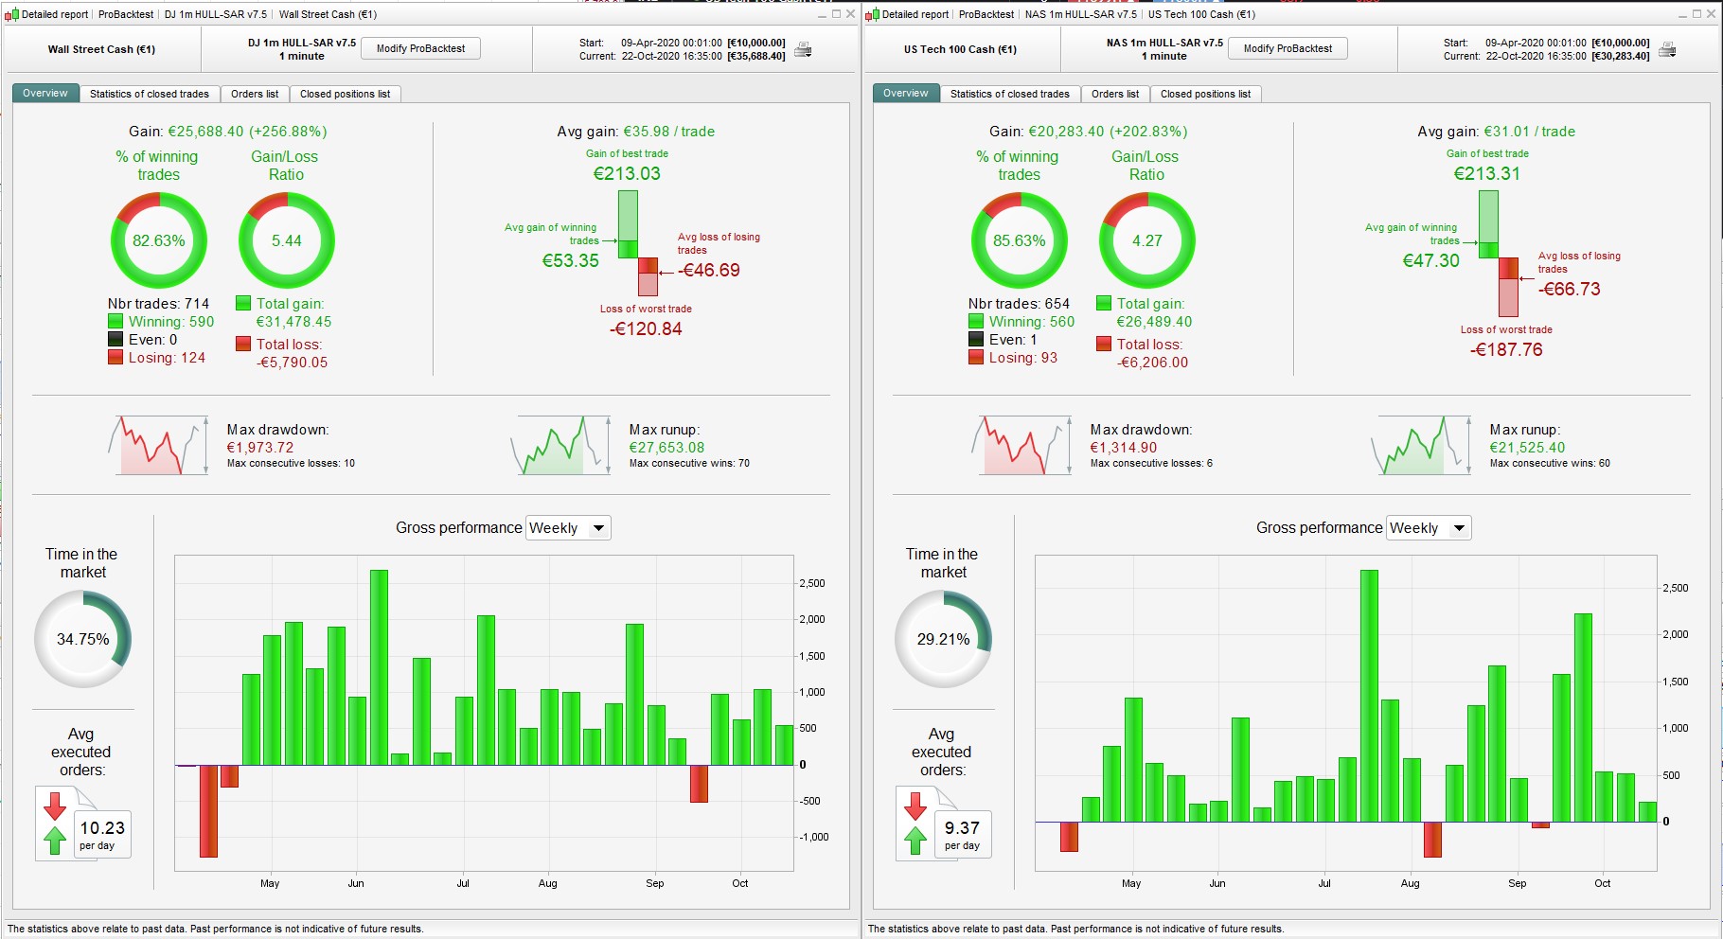Click Modify ProBacktest for DJ HULL-SAR

coord(420,48)
